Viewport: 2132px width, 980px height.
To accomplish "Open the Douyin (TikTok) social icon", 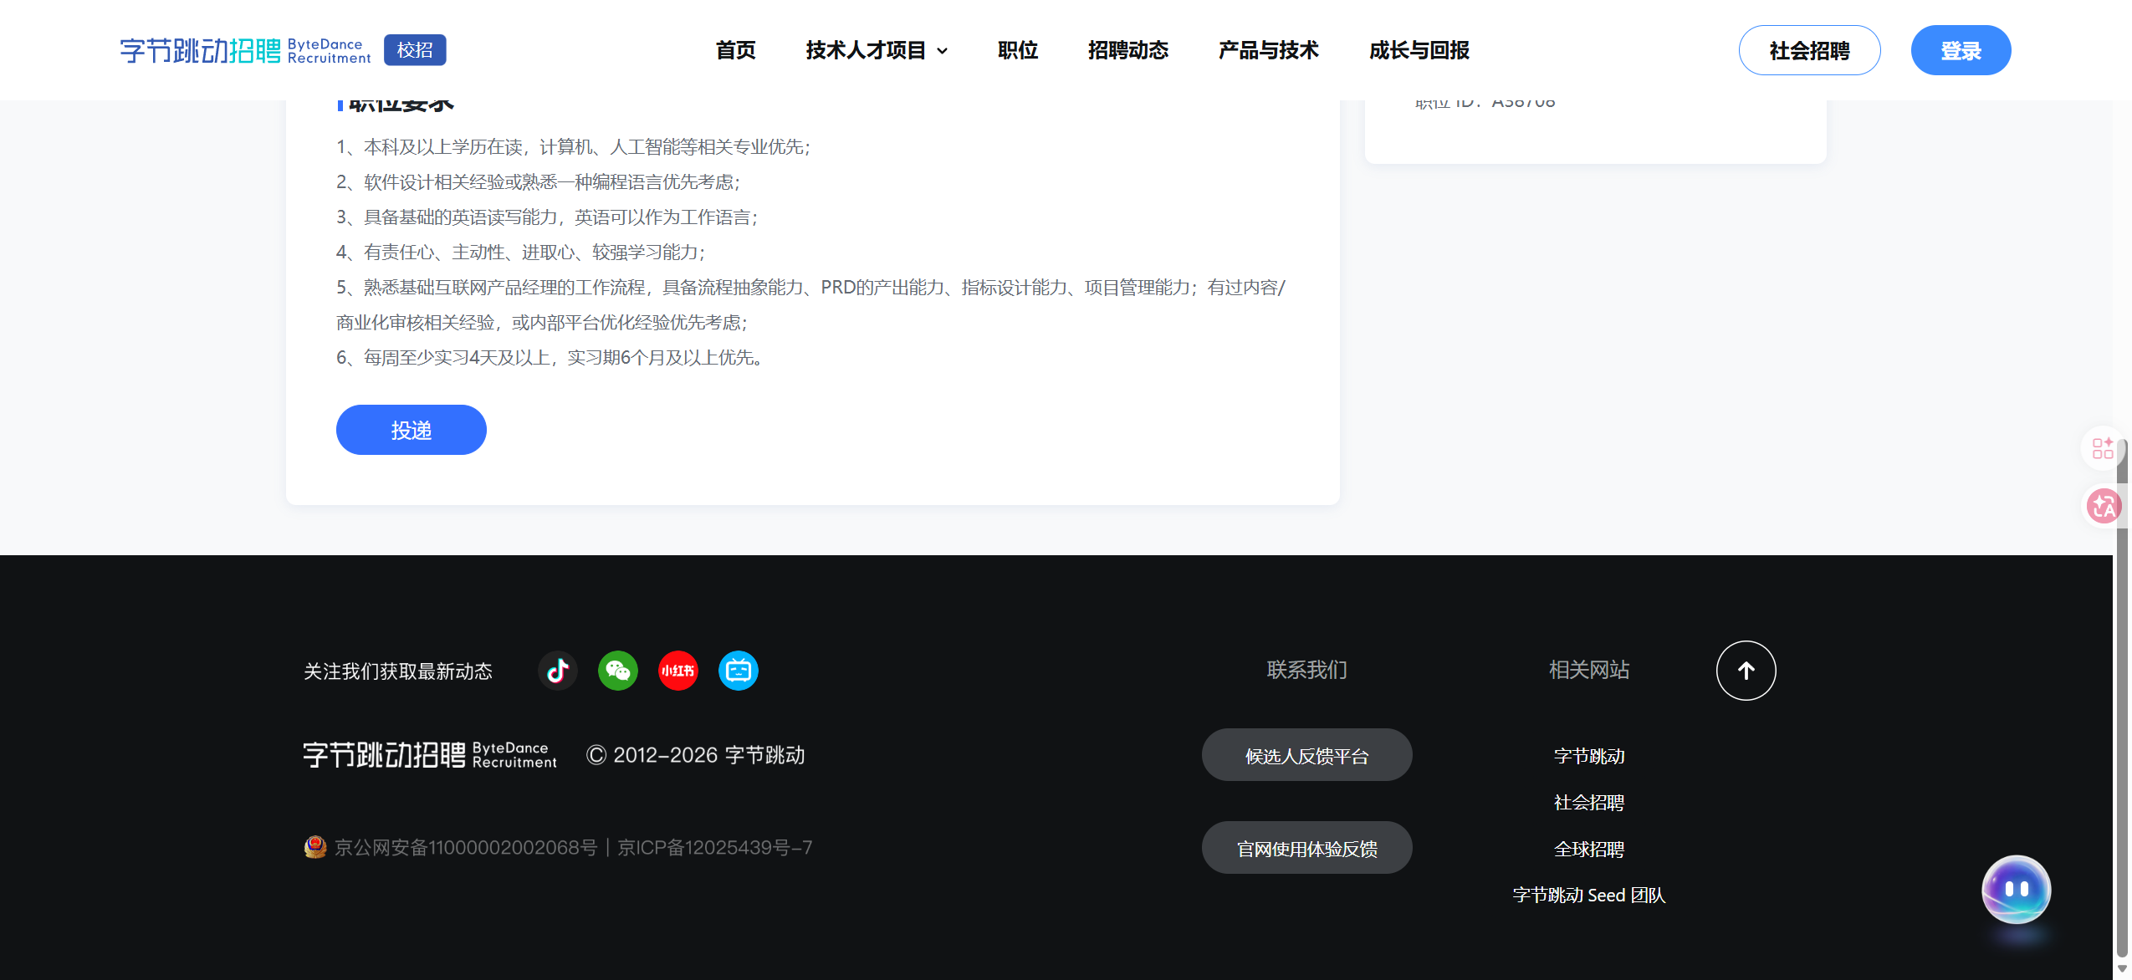I will 558,671.
